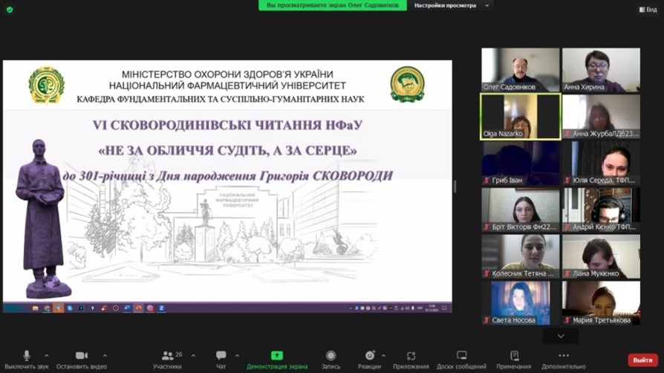This screenshot has height=373, width=664.
Task: Select Анна Хирина video thumbnail
Action: 601,70
